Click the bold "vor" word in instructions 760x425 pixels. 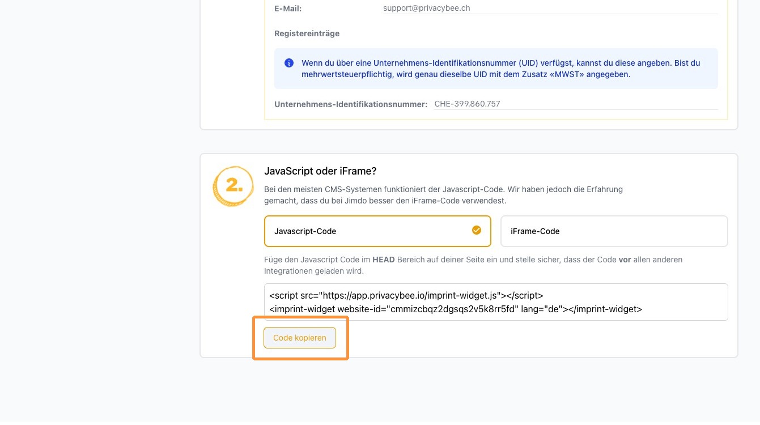coord(625,260)
